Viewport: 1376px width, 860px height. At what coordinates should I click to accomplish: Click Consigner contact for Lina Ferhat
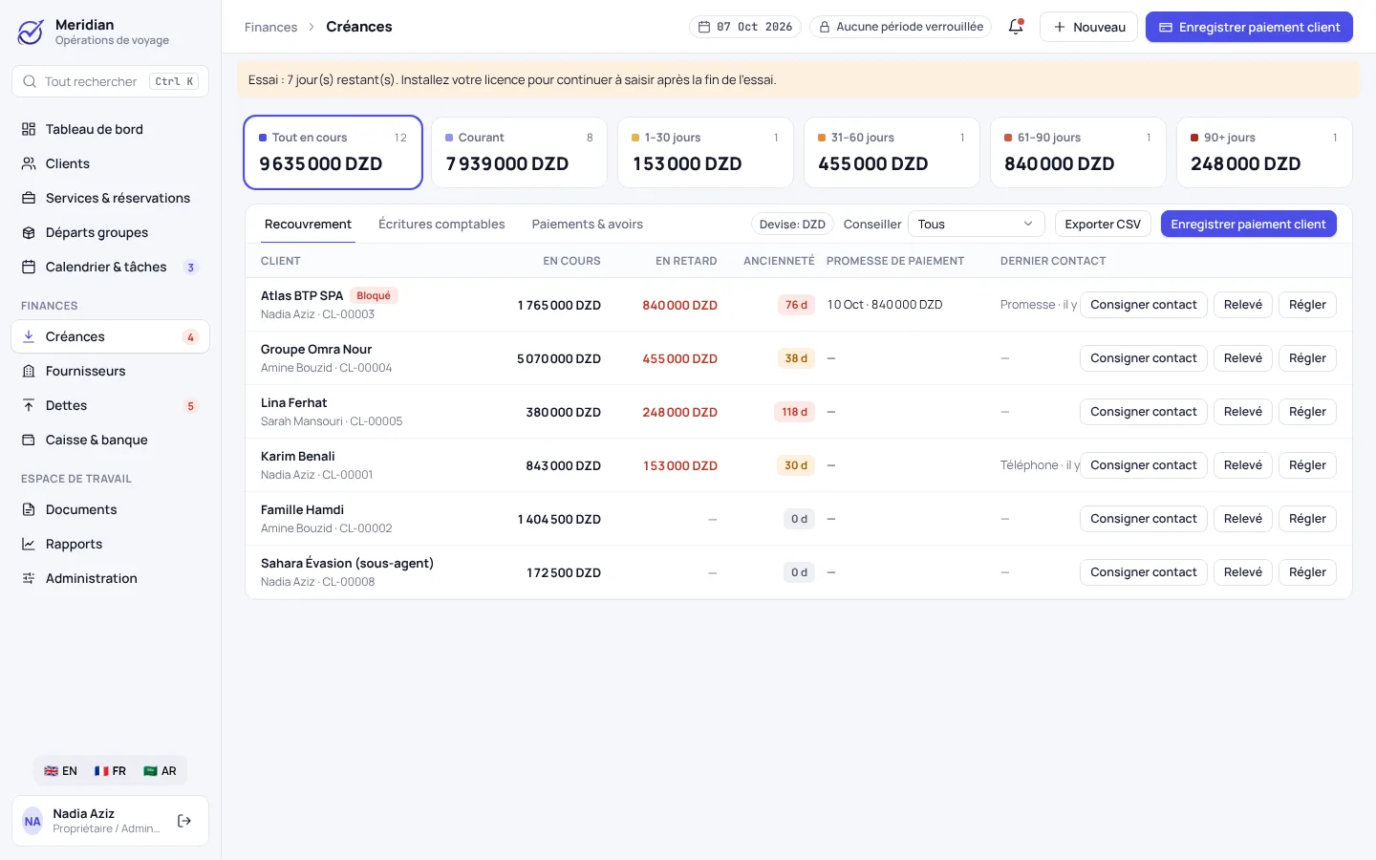pyautogui.click(x=1144, y=412)
